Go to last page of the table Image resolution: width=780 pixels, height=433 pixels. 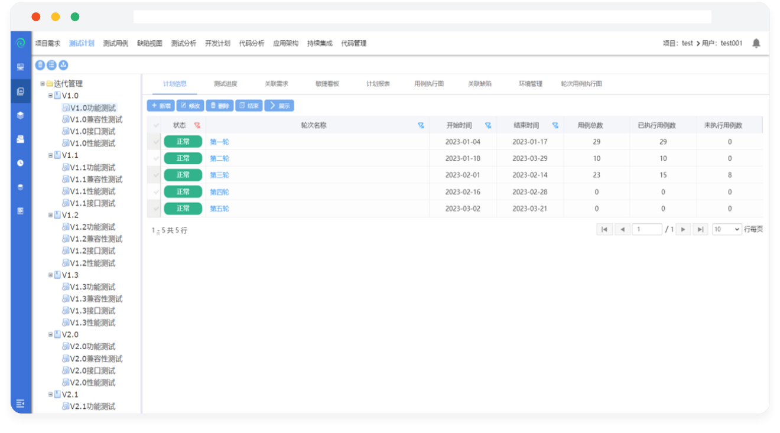point(700,229)
